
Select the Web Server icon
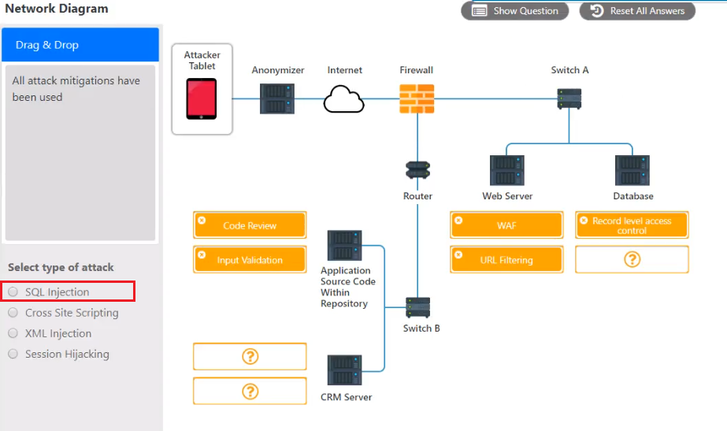506,170
